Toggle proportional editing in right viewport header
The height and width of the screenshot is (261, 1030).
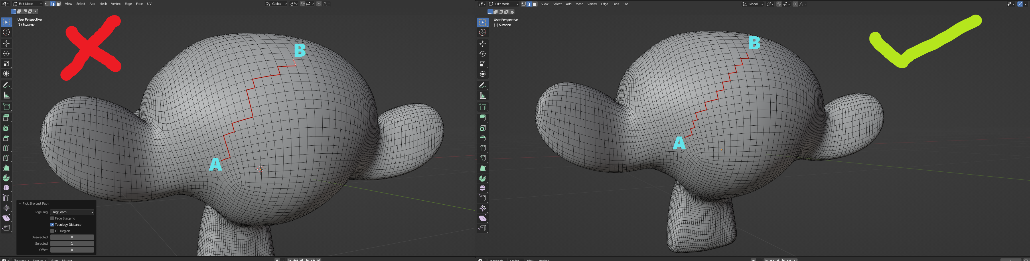tap(795, 4)
